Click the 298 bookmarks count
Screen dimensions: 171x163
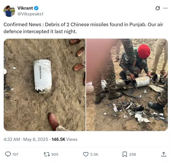point(133,155)
